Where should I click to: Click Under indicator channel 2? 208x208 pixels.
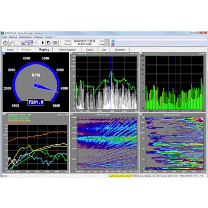point(108,45)
